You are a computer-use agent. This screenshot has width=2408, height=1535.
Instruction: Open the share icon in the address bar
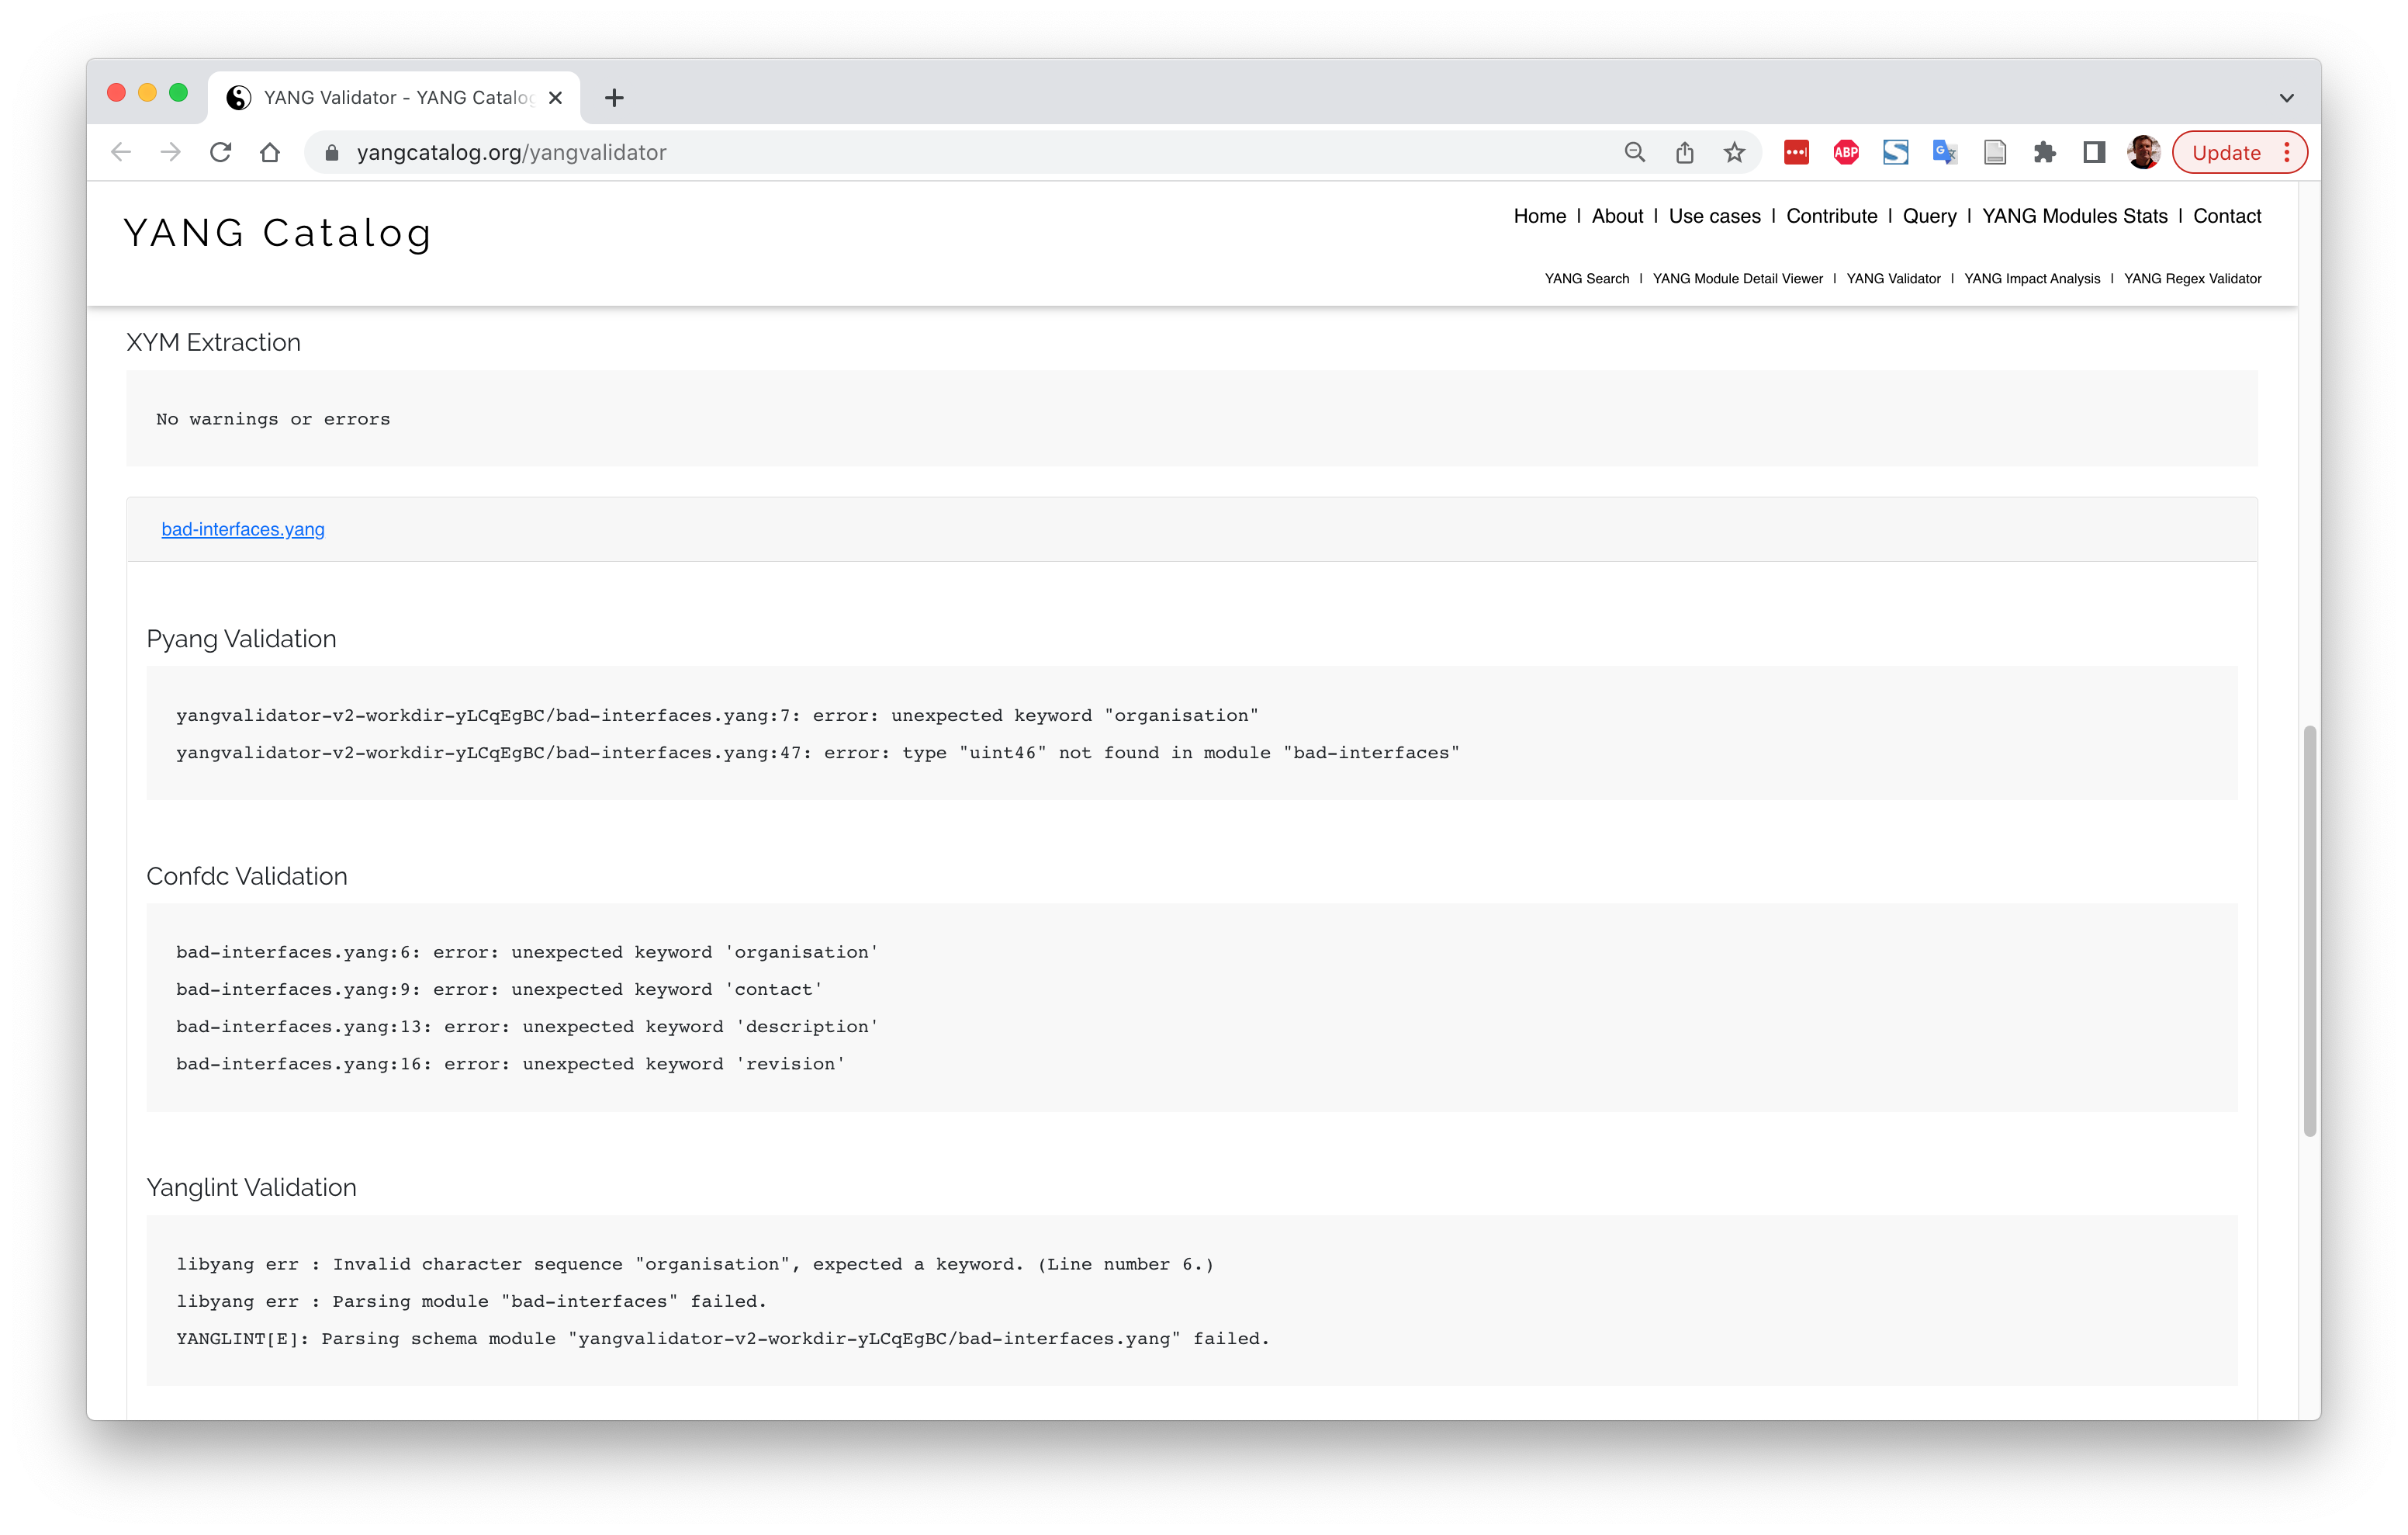click(1685, 152)
